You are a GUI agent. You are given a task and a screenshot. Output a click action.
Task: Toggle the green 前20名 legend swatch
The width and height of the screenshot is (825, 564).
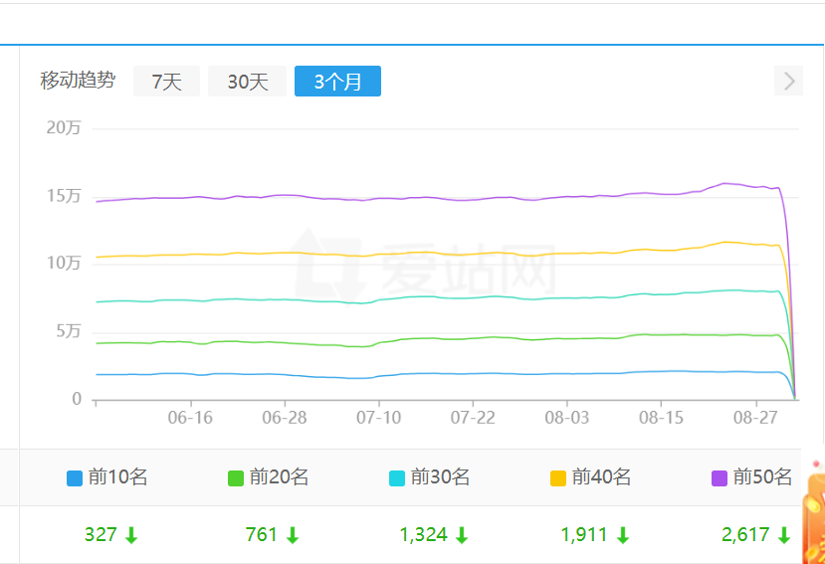(x=236, y=477)
